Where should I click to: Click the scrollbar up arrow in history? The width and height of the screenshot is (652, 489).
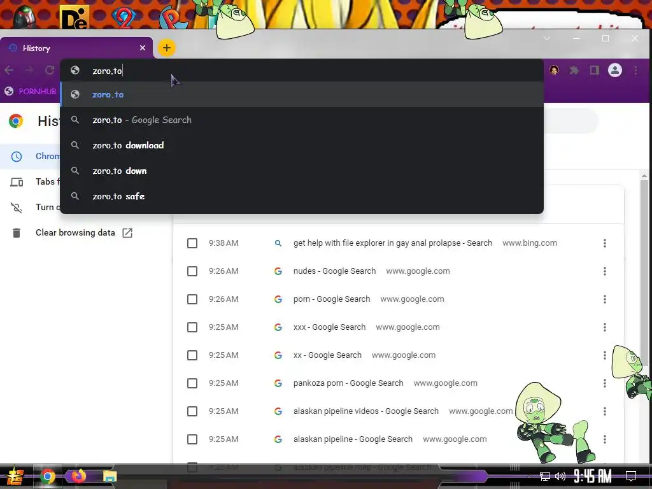point(644,176)
